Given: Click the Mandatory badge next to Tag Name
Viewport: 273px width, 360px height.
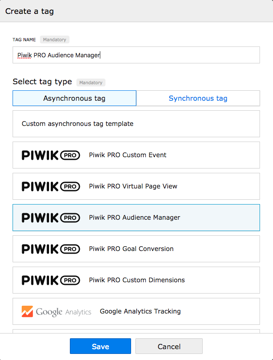Looking at the screenshot, I should click(x=55, y=40).
